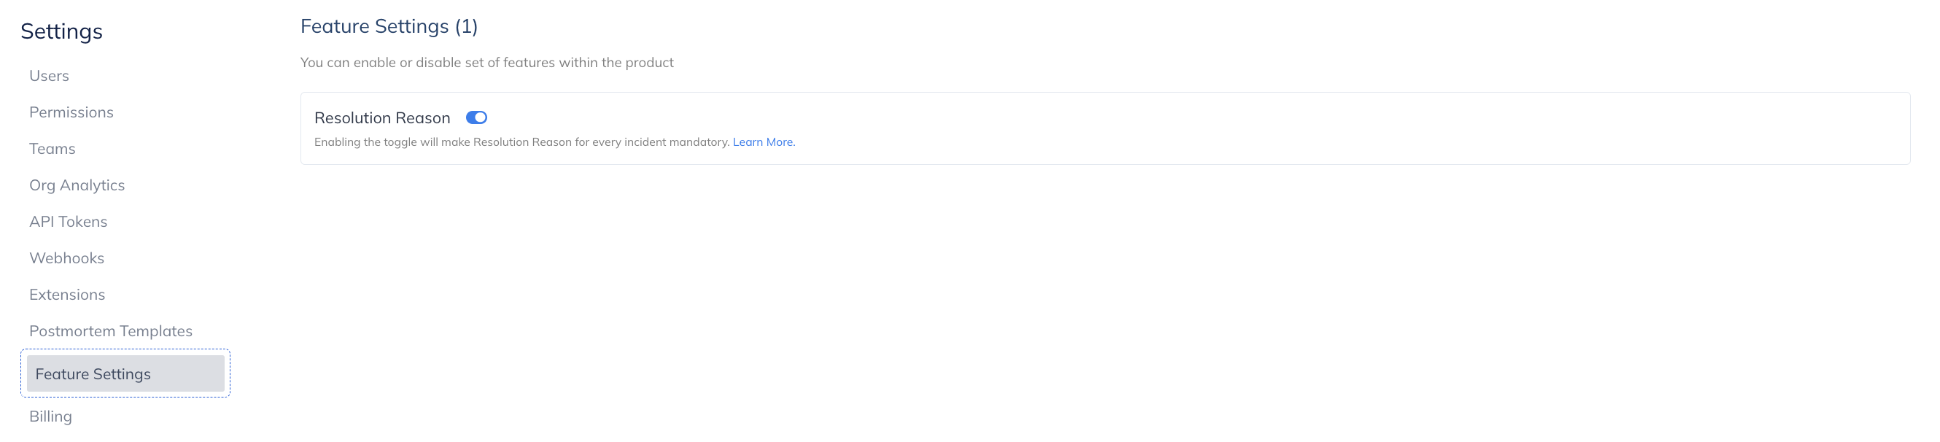Viewport: 1940px width, 442px height.
Task: Click blank space inside Resolution Reason card
Action: click(x=1280, y=128)
